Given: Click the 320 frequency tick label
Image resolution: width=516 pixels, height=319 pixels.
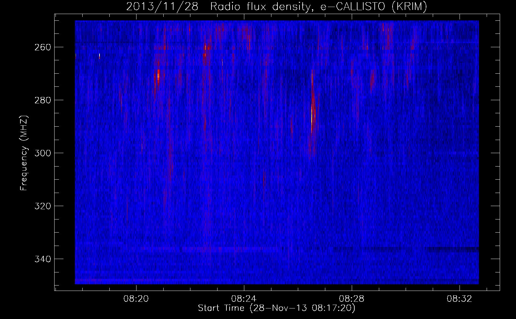Looking at the screenshot, I should 42,206.
